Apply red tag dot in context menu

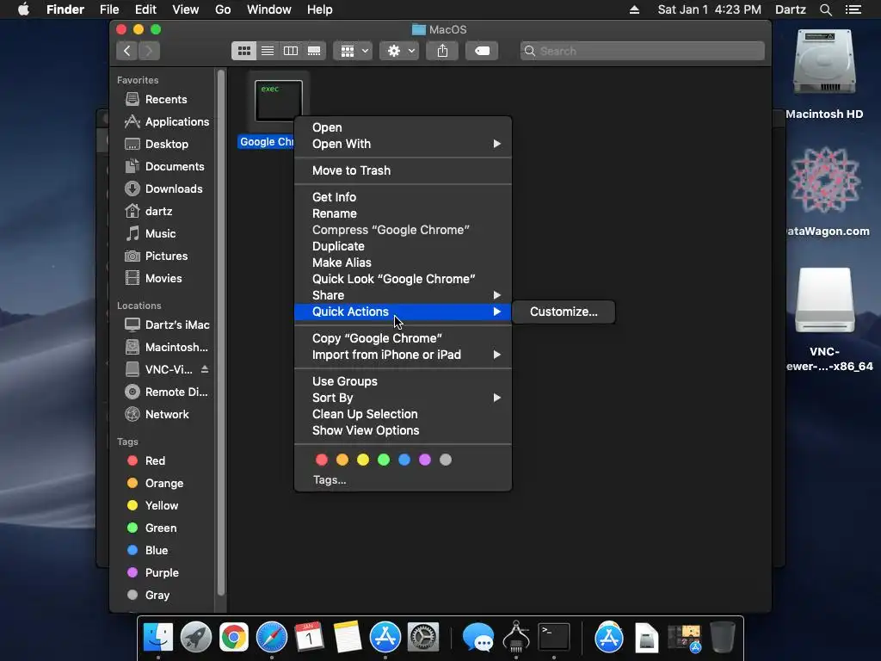click(322, 460)
